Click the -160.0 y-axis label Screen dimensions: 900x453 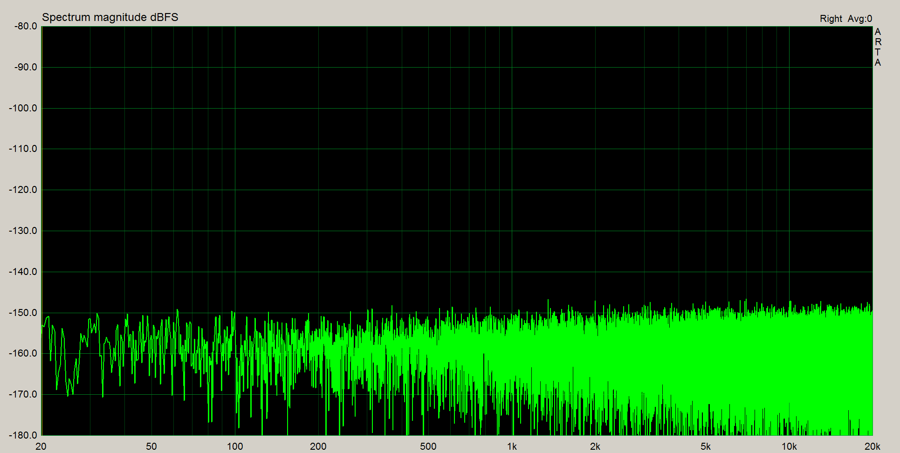click(23, 353)
